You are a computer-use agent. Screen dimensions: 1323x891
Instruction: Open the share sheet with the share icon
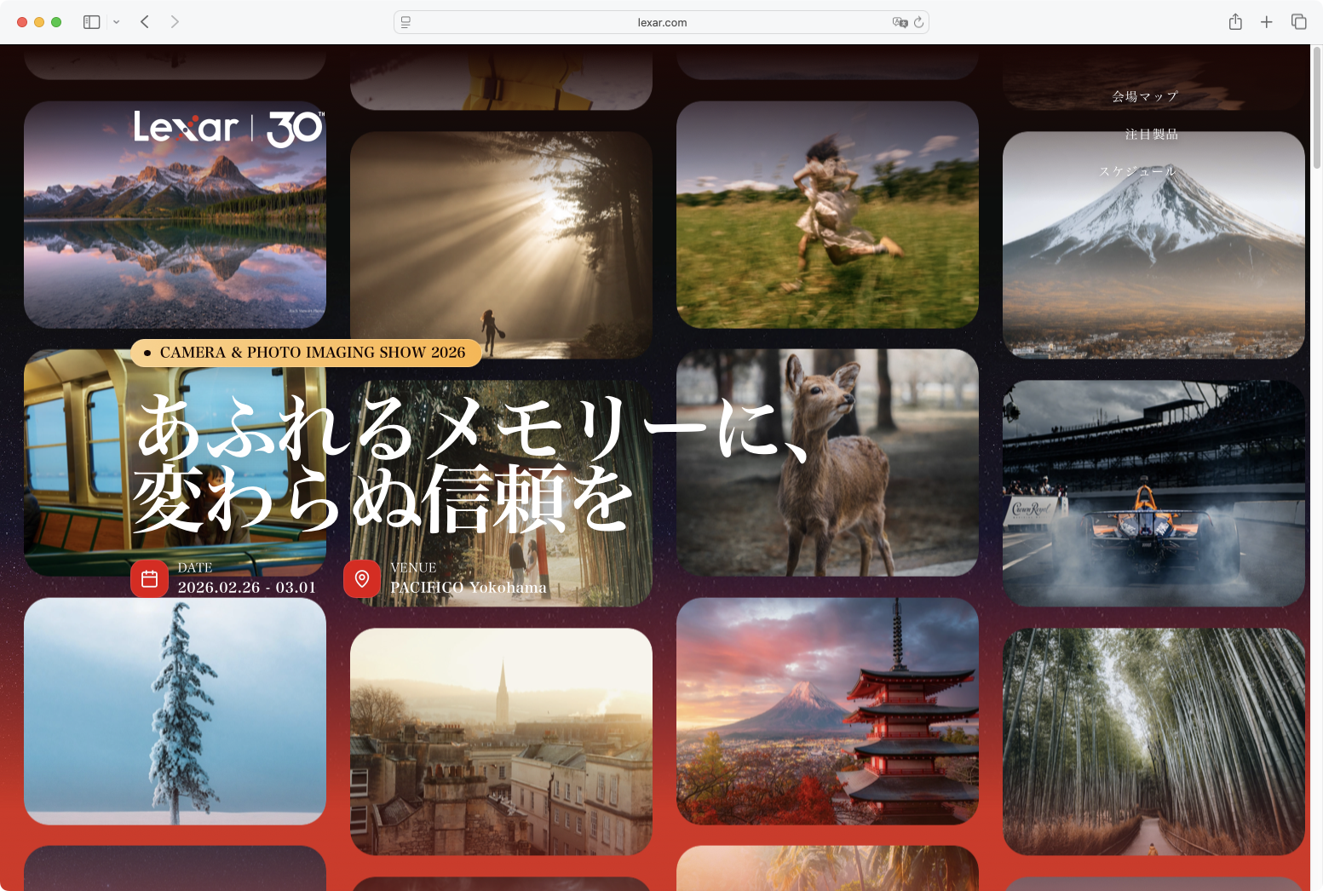1234,21
